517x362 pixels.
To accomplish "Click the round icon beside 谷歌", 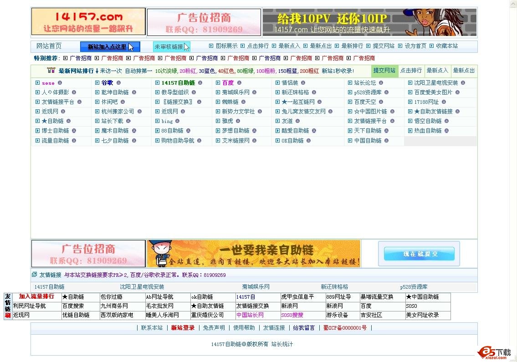I will (118, 83).
